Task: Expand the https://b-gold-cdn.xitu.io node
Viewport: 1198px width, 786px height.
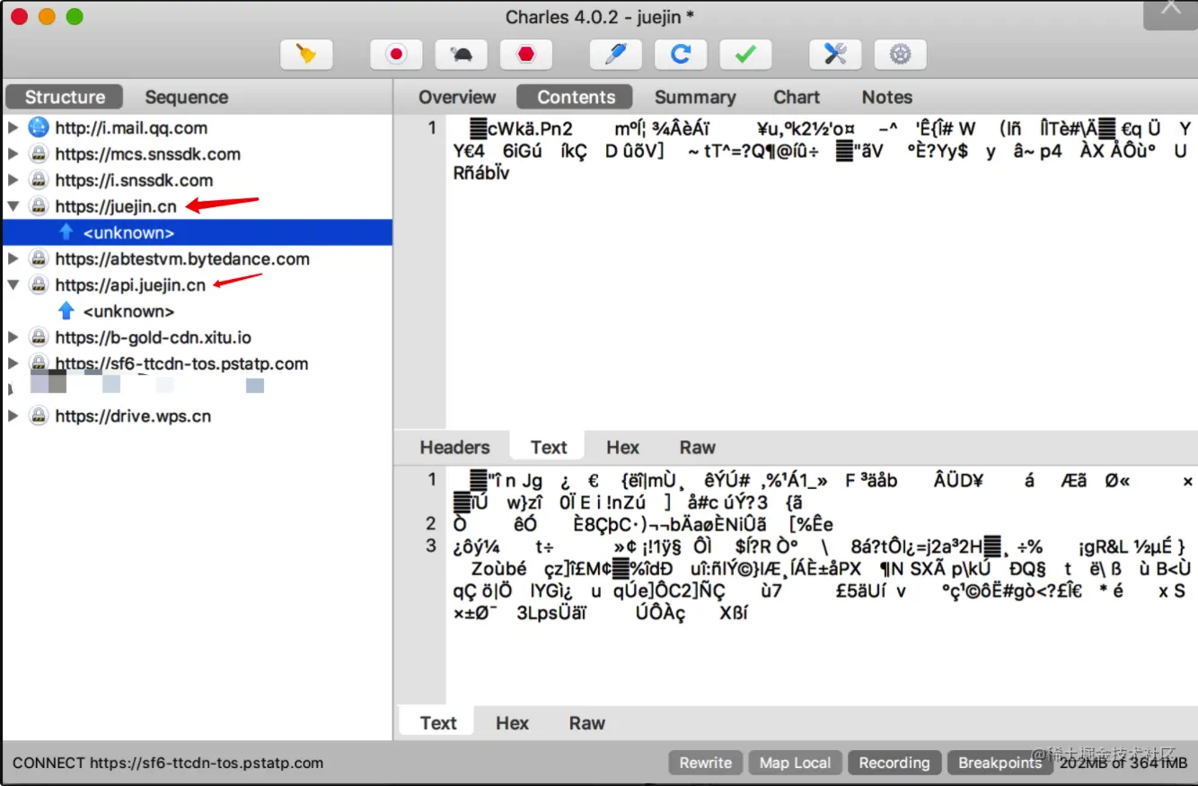Action: click(13, 337)
